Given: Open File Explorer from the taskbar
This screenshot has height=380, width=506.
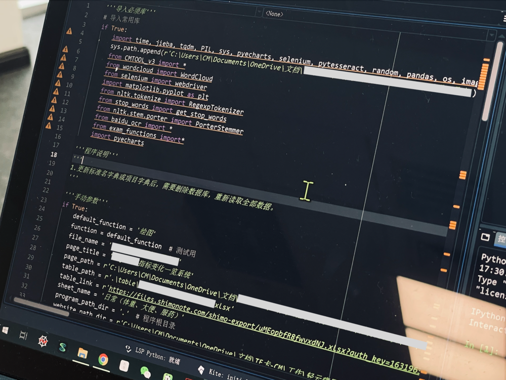Looking at the screenshot, I should coord(82,353).
